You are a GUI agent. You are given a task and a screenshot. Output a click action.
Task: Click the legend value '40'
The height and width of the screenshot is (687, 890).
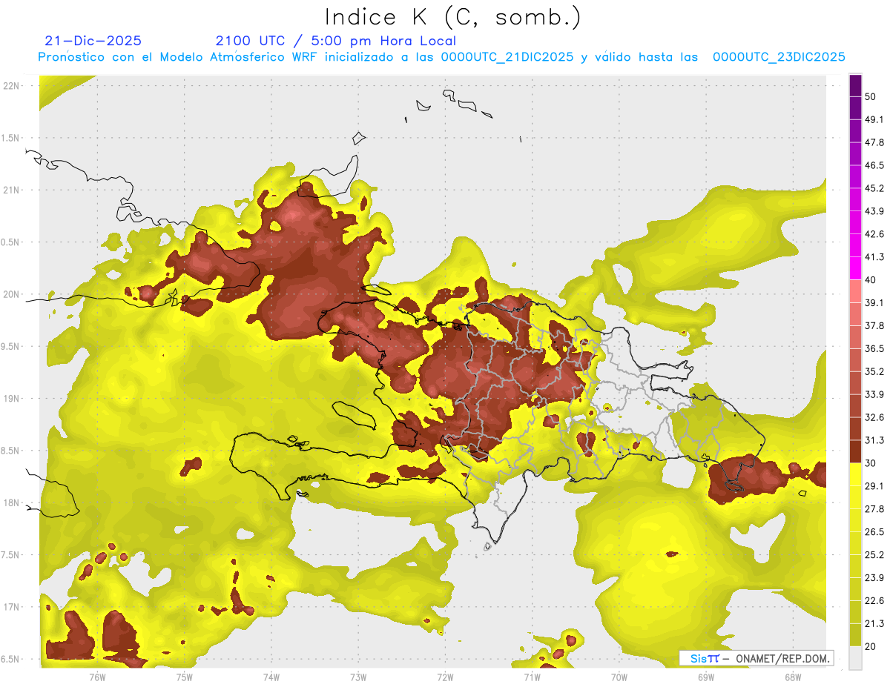point(871,280)
